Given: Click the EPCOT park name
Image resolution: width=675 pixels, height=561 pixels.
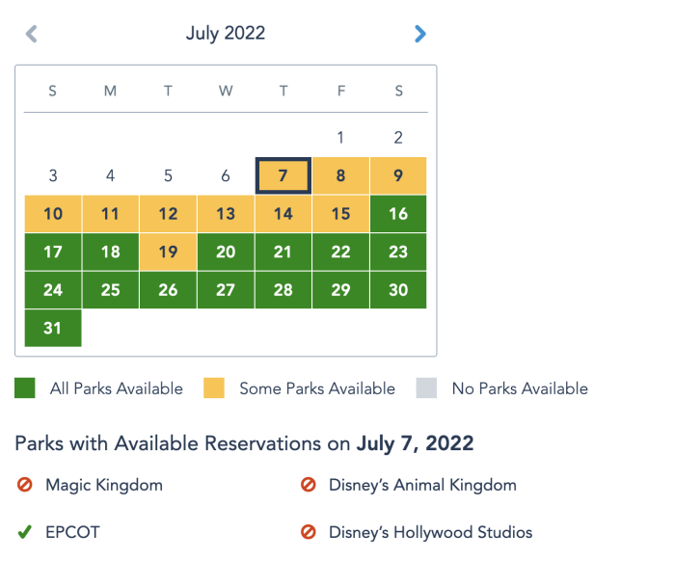Looking at the screenshot, I should [72, 532].
